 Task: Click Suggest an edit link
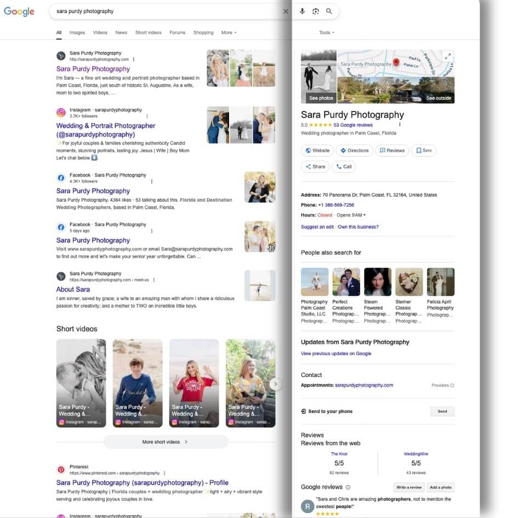pyautogui.click(x=317, y=227)
